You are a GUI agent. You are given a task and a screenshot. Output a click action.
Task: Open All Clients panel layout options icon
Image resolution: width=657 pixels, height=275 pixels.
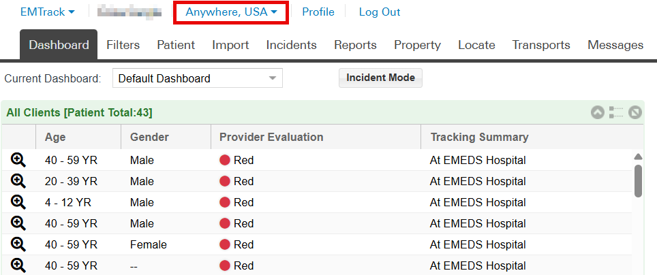616,112
